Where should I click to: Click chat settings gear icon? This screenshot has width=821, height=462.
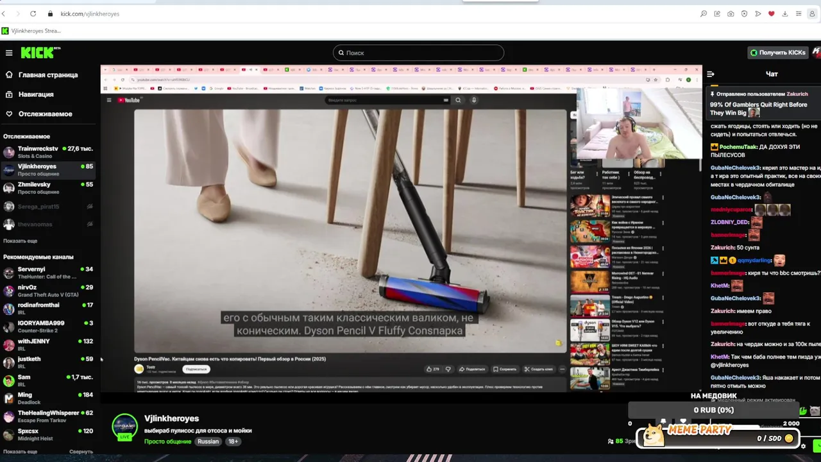pos(803,447)
